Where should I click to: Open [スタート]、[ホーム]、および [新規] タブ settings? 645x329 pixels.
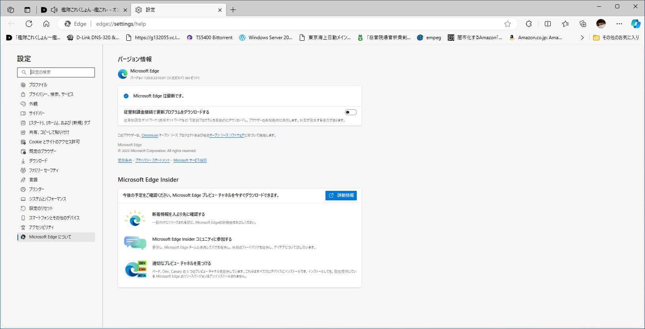pyautogui.click(x=56, y=123)
